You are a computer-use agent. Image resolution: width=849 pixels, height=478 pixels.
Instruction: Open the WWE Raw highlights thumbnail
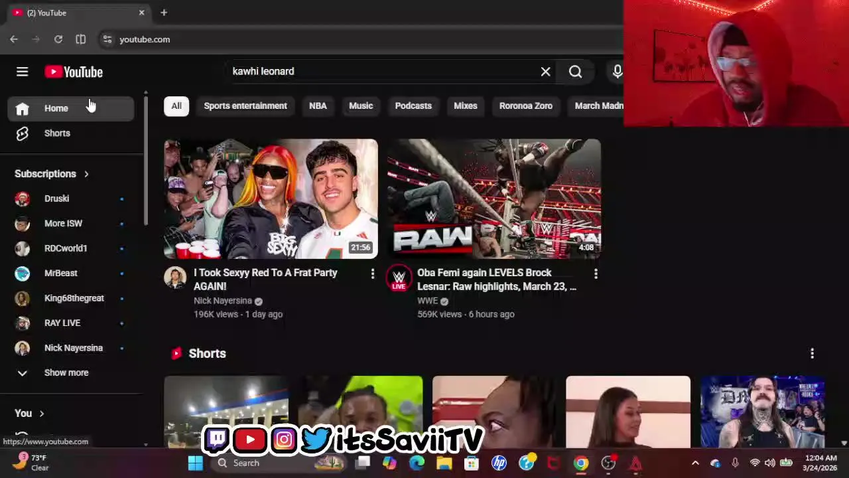point(494,199)
